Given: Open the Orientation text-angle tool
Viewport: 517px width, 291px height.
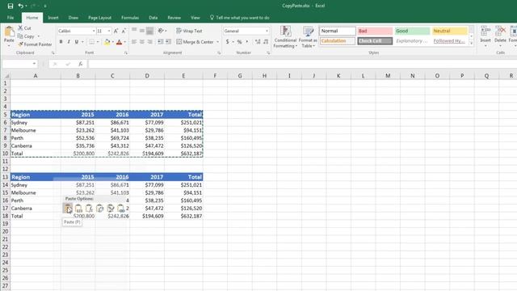Looking at the screenshot, I should [161, 31].
